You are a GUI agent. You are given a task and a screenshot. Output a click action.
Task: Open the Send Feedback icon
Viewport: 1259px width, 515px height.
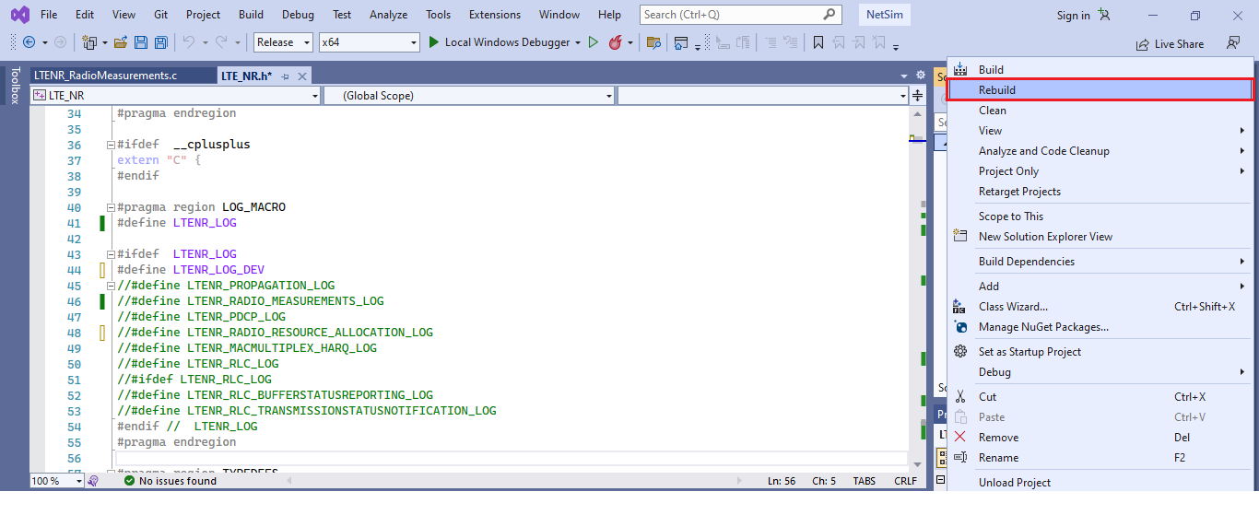[x=1232, y=43]
